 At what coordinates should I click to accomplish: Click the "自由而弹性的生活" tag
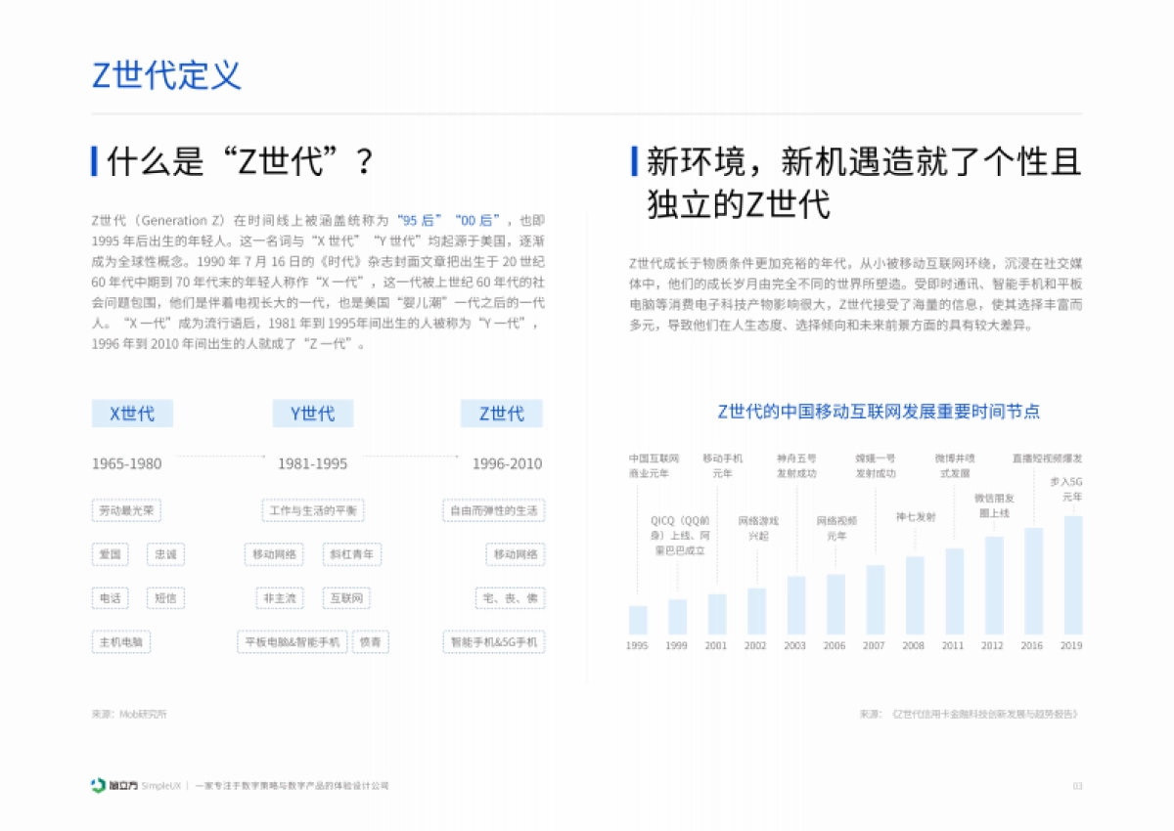pos(493,510)
